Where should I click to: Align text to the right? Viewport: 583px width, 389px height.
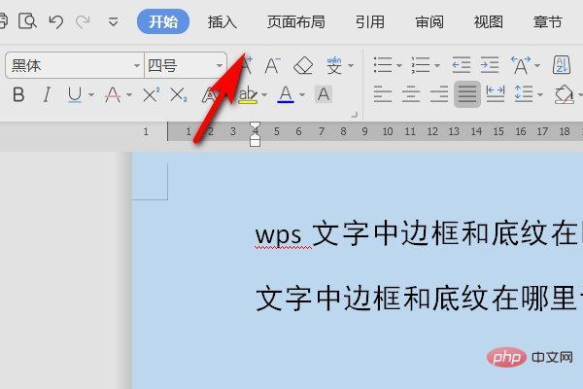click(439, 94)
